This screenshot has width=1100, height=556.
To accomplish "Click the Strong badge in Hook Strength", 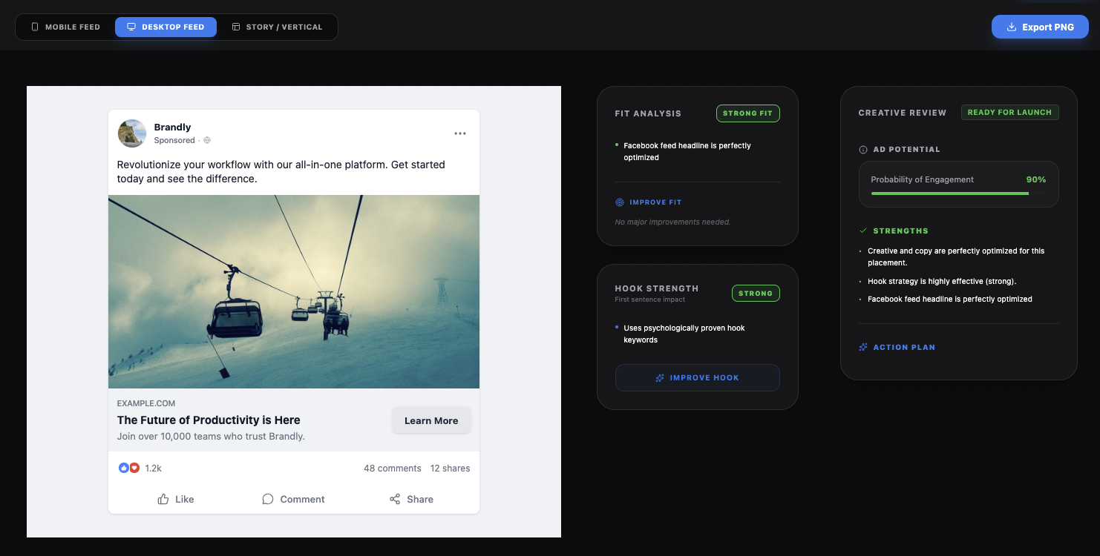I will pyautogui.click(x=756, y=294).
